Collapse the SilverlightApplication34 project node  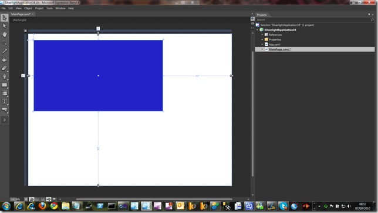pyautogui.click(x=258, y=30)
